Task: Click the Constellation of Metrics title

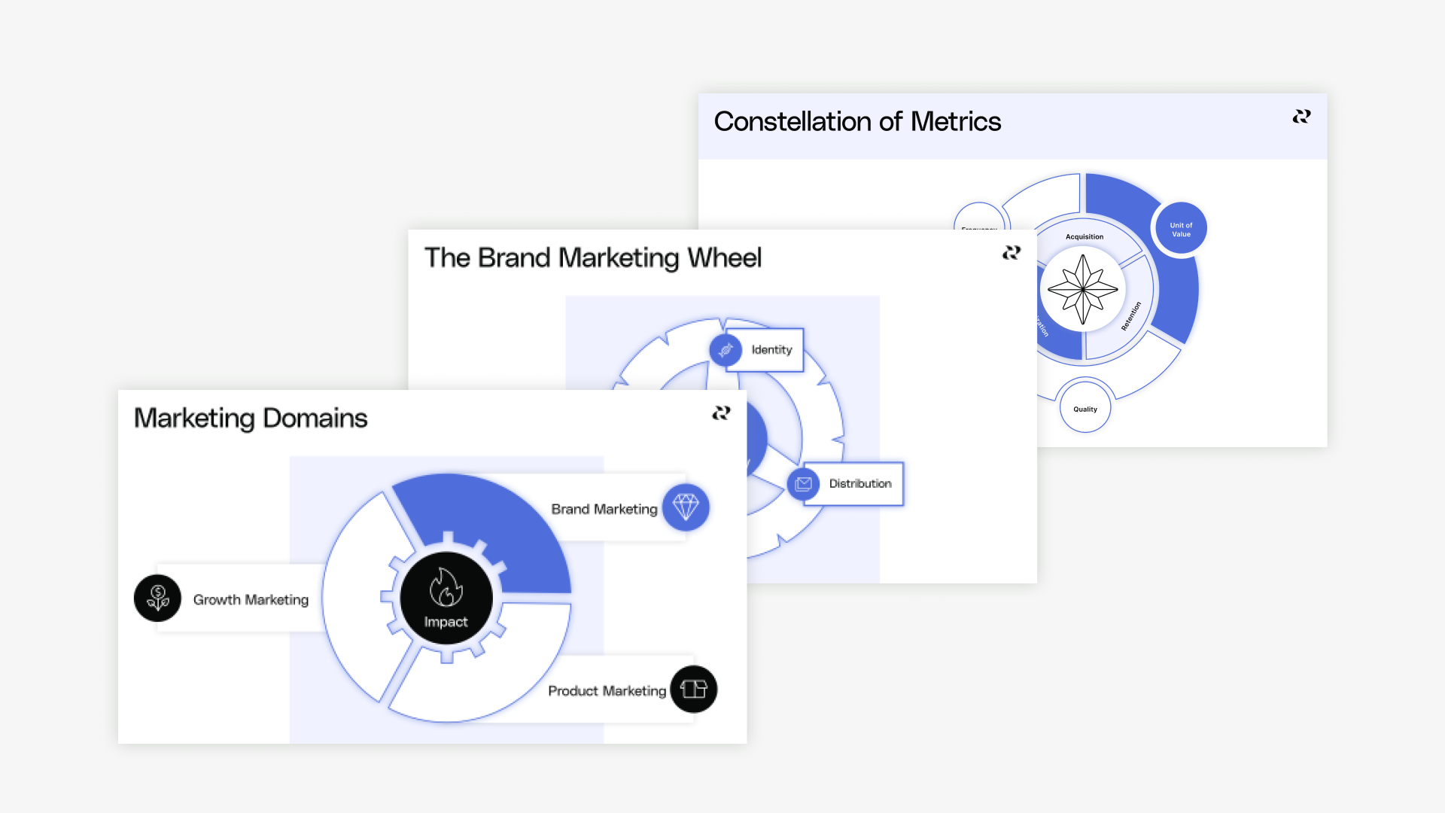Action: click(x=857, y=121)
